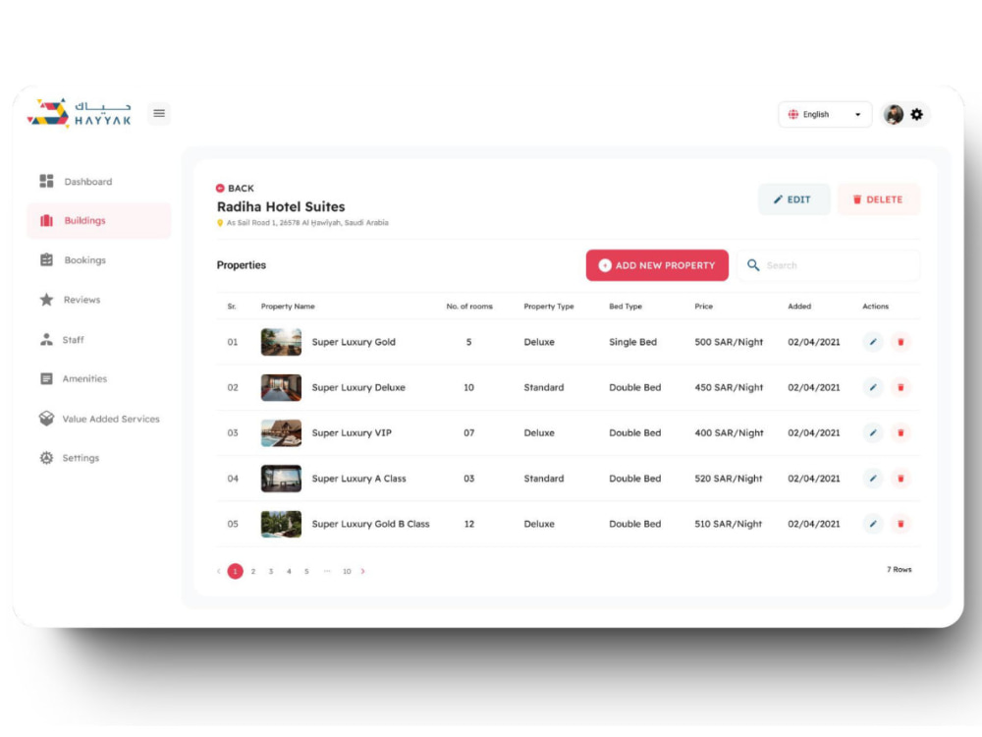Open Super Luxury VIP thumbnail image
Image resolution: width=982 pixels, height=737 pixels.
pos(281,432)
